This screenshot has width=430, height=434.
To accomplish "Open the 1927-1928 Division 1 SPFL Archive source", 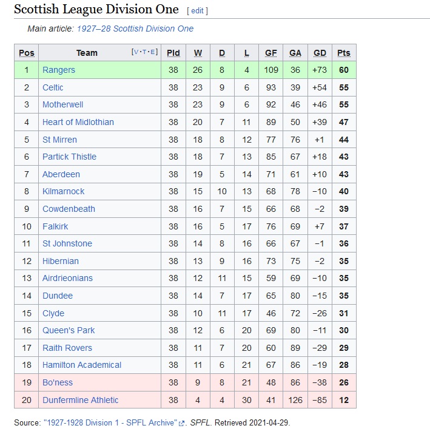I will [x=110, y=422].
